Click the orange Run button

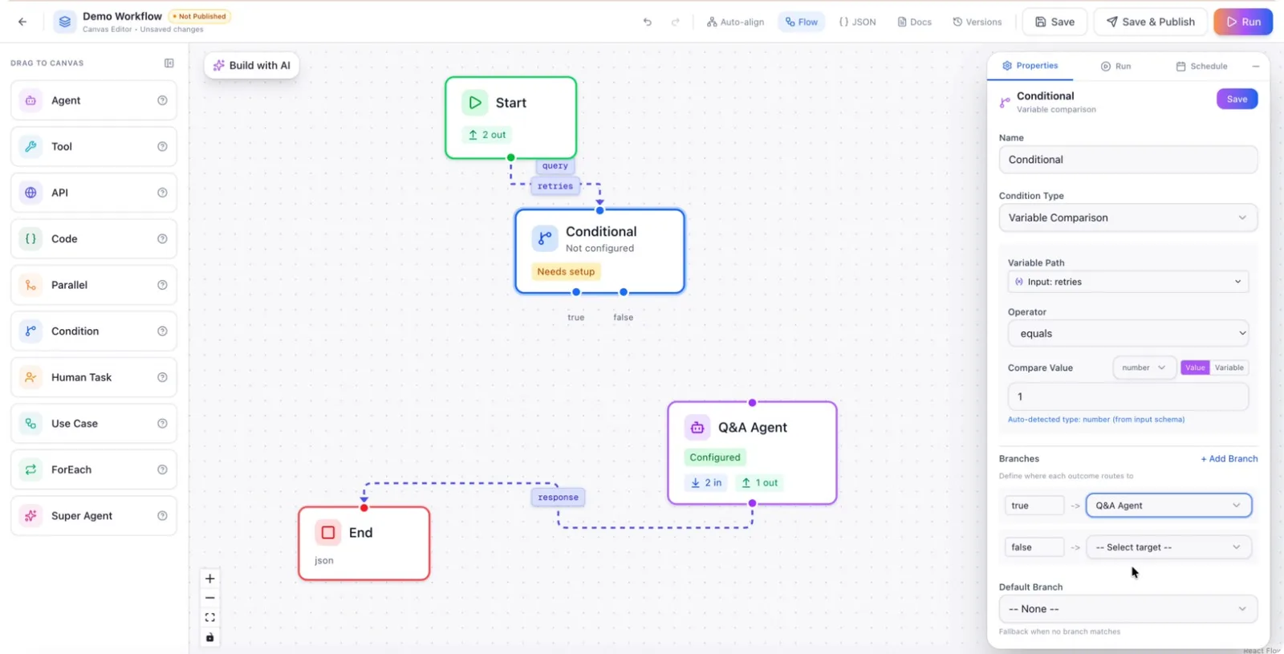[x=1243, y=22]
